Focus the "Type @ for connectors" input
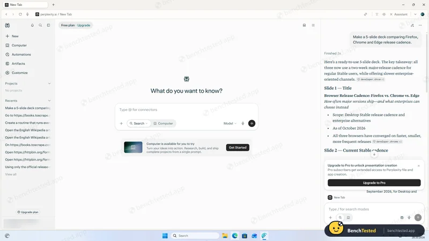Image resolution: width=429 pixels, height=241 pixels. pos(186,110)
